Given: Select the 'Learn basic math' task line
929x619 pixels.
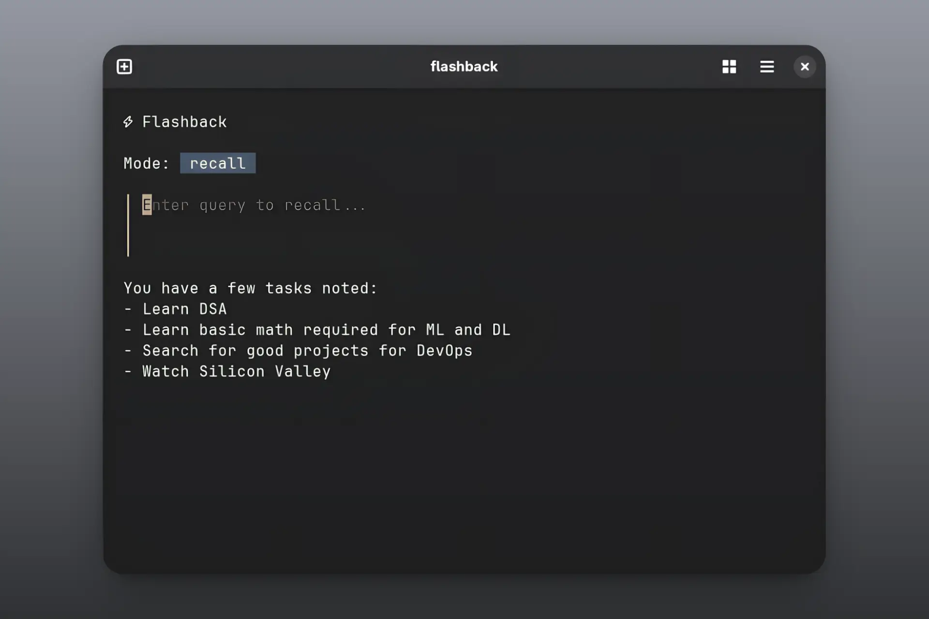Looking at the screenshot, I should pos(326,330).
